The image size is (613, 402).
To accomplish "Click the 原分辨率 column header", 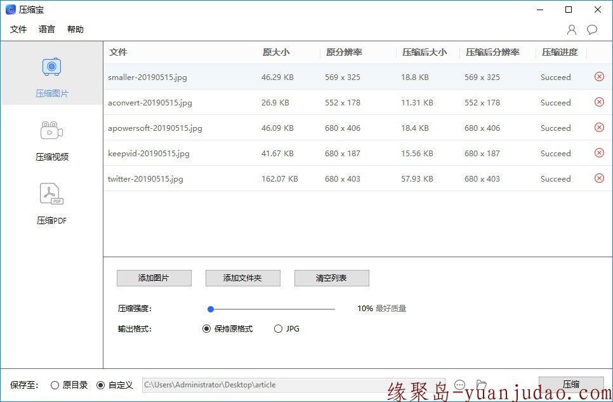I will coord(344,52).
